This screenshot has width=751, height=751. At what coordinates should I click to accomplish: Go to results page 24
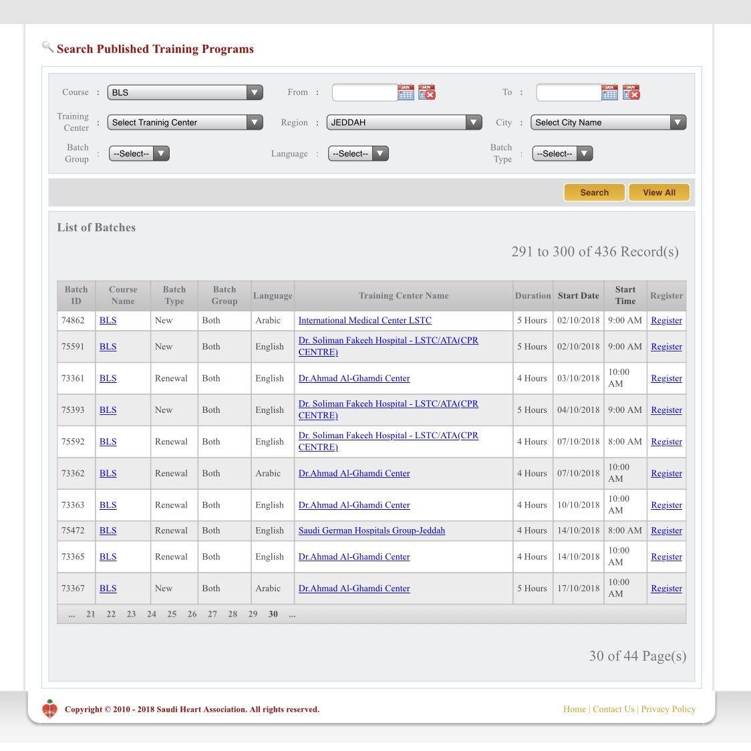152,614
